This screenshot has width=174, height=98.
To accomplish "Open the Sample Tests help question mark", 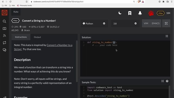I will [x=167, y=81].
